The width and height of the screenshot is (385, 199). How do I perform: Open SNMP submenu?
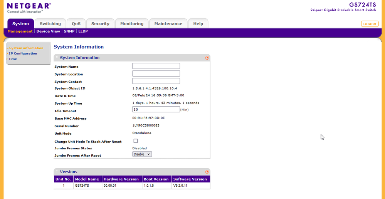69,32
